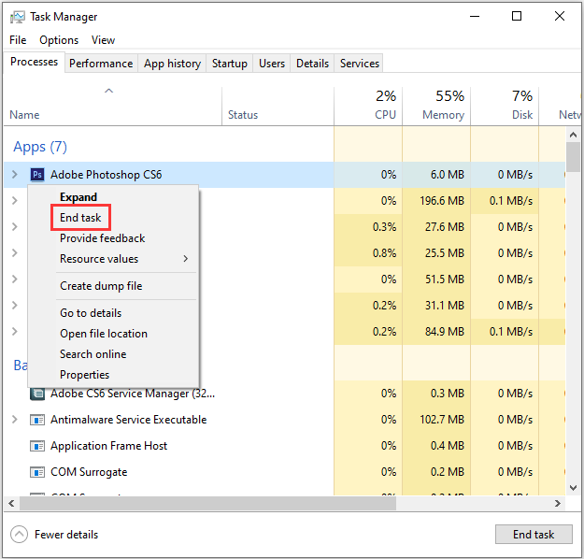Minimize the Task Manager window
Screen dimensions: 584x559
[475, 17]
